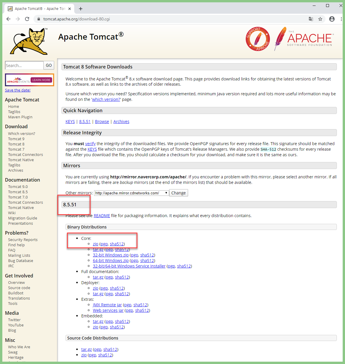Click the browser back arrow
Image resolution: width=345 pixels, height=364 pixels.
(8, 19)
